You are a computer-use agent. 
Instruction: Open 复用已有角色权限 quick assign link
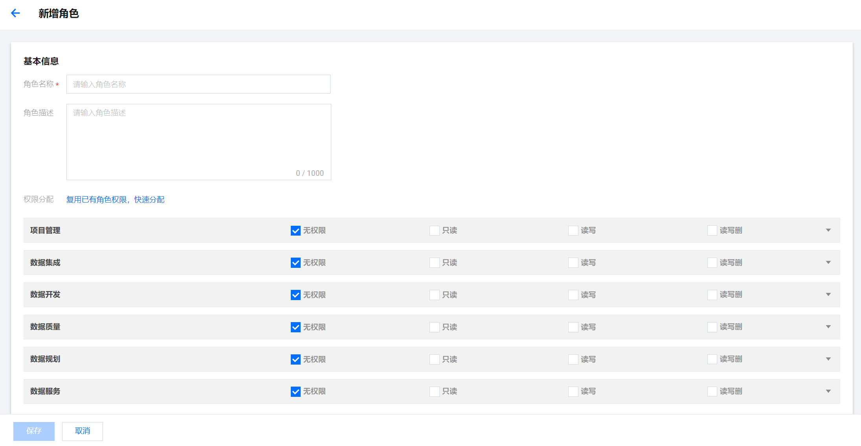[x=115, y=200]
